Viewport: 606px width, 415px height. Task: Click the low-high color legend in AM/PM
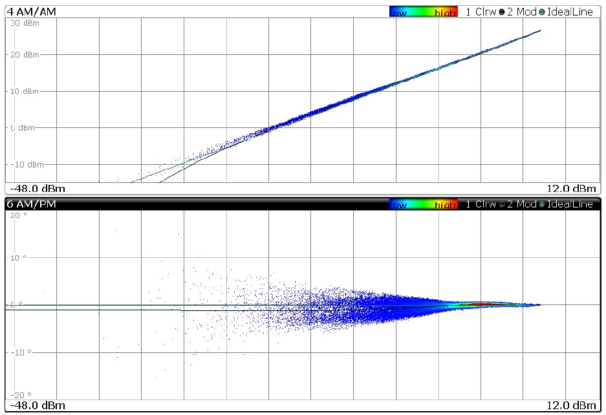coord(424,204)
